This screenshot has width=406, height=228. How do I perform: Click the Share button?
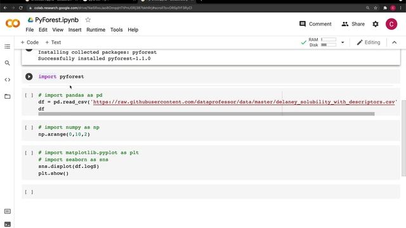[353, 24]
